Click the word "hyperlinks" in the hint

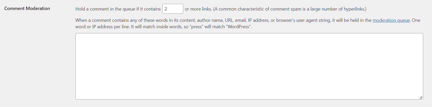coord(354,9)
